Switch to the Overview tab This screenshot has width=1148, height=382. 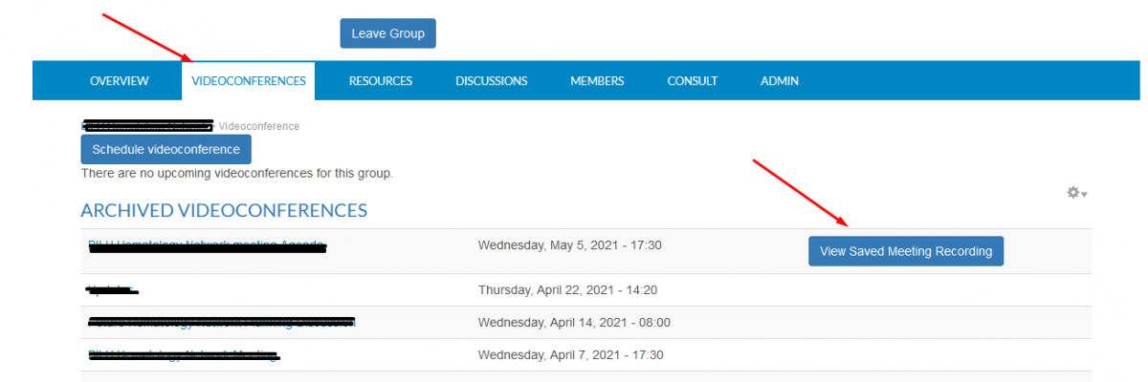tap(120, 81)
